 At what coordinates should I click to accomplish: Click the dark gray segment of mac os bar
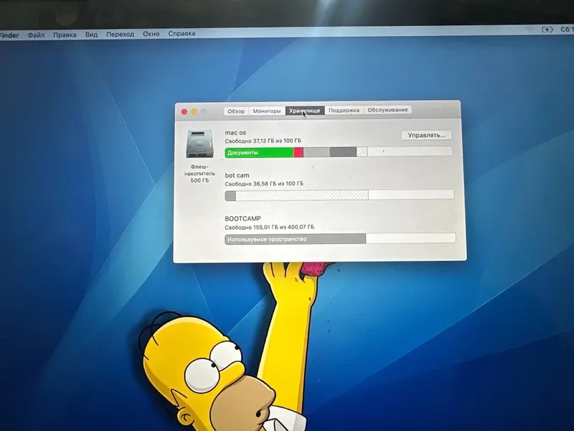click(343, 152)
